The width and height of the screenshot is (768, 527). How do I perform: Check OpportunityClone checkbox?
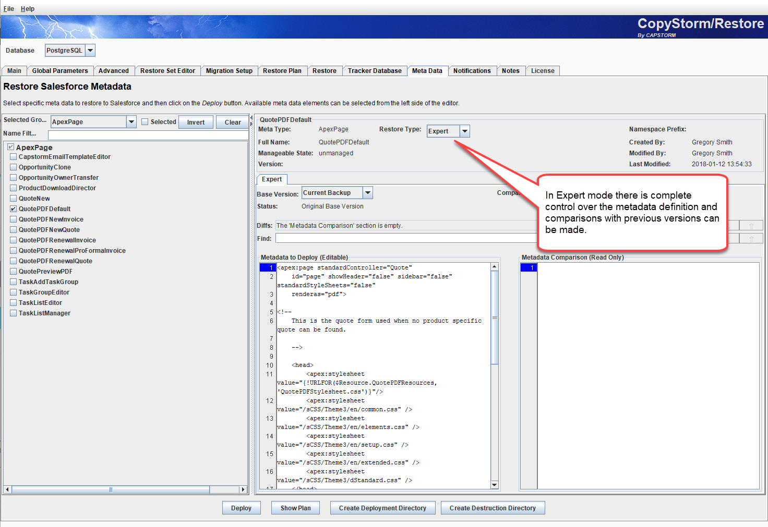click(14, 167)
